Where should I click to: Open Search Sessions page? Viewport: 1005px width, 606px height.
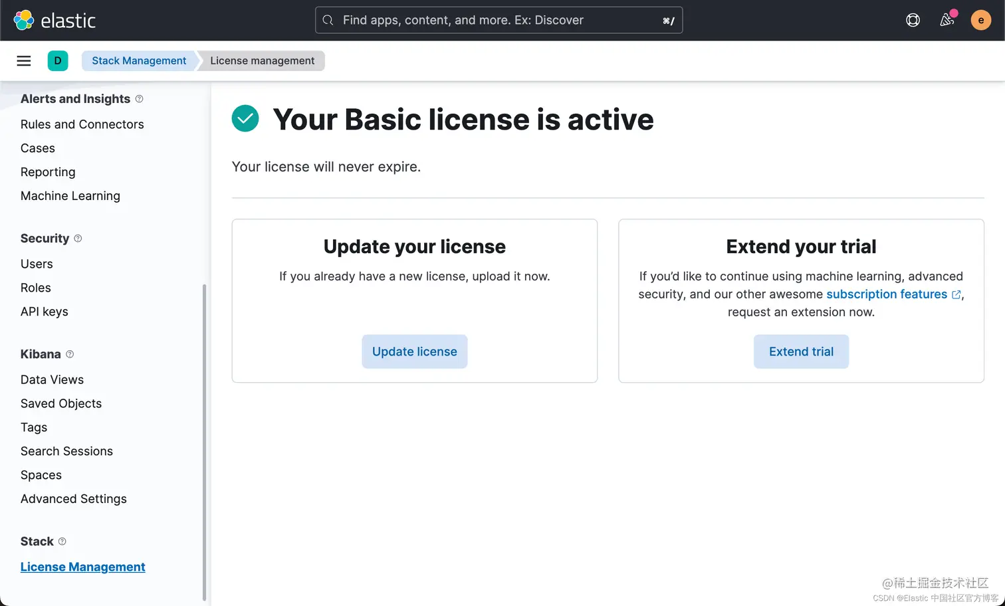point(66,451)
